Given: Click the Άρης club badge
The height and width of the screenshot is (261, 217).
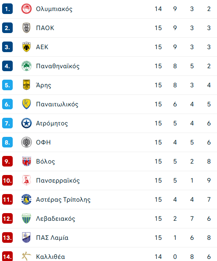Looking at the screenshot, I should pos(26,85).
